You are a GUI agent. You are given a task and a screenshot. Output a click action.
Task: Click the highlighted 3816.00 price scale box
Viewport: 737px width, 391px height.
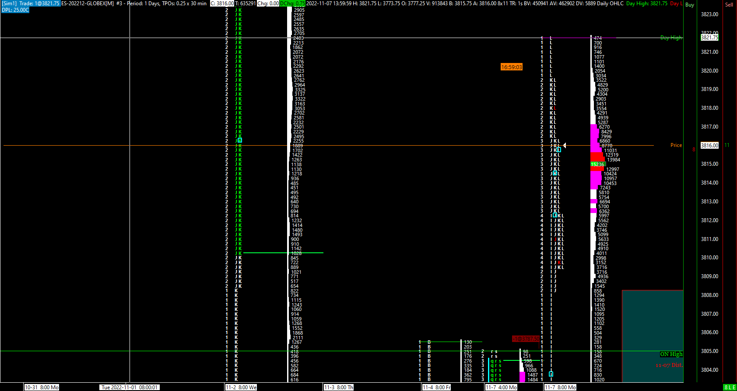click(x=709, y=146)
